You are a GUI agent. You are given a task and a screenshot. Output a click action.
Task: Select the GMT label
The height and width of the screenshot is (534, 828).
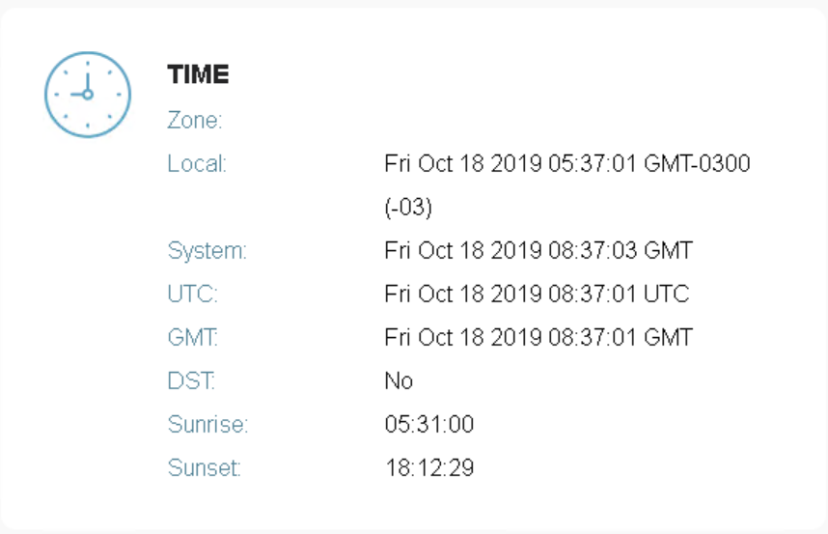[194, 338]
